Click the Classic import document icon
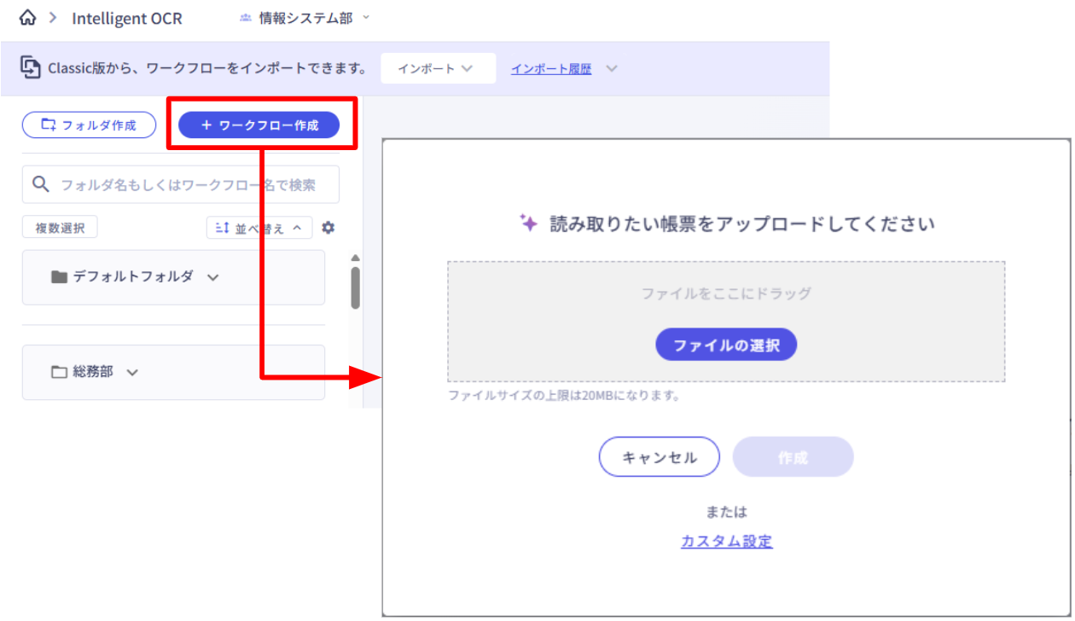This screenshot has height=621, width=1075. [31, 67]
